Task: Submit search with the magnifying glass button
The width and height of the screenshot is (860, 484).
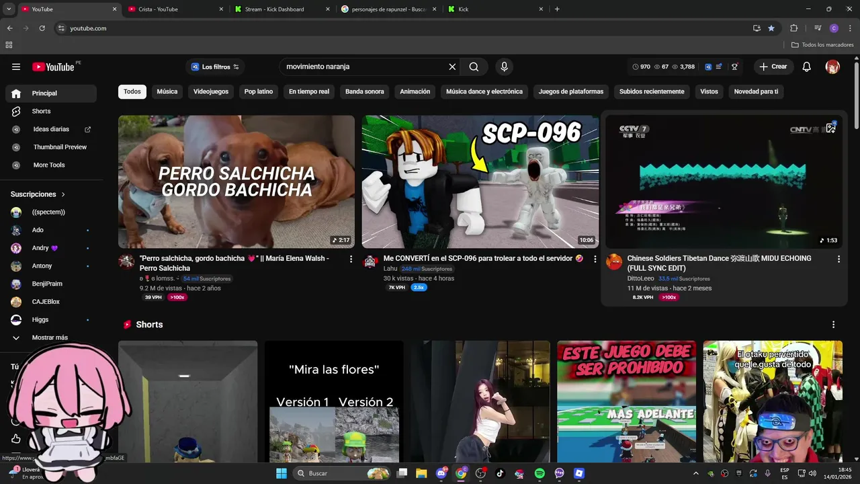Action: (x=474, y=67)
